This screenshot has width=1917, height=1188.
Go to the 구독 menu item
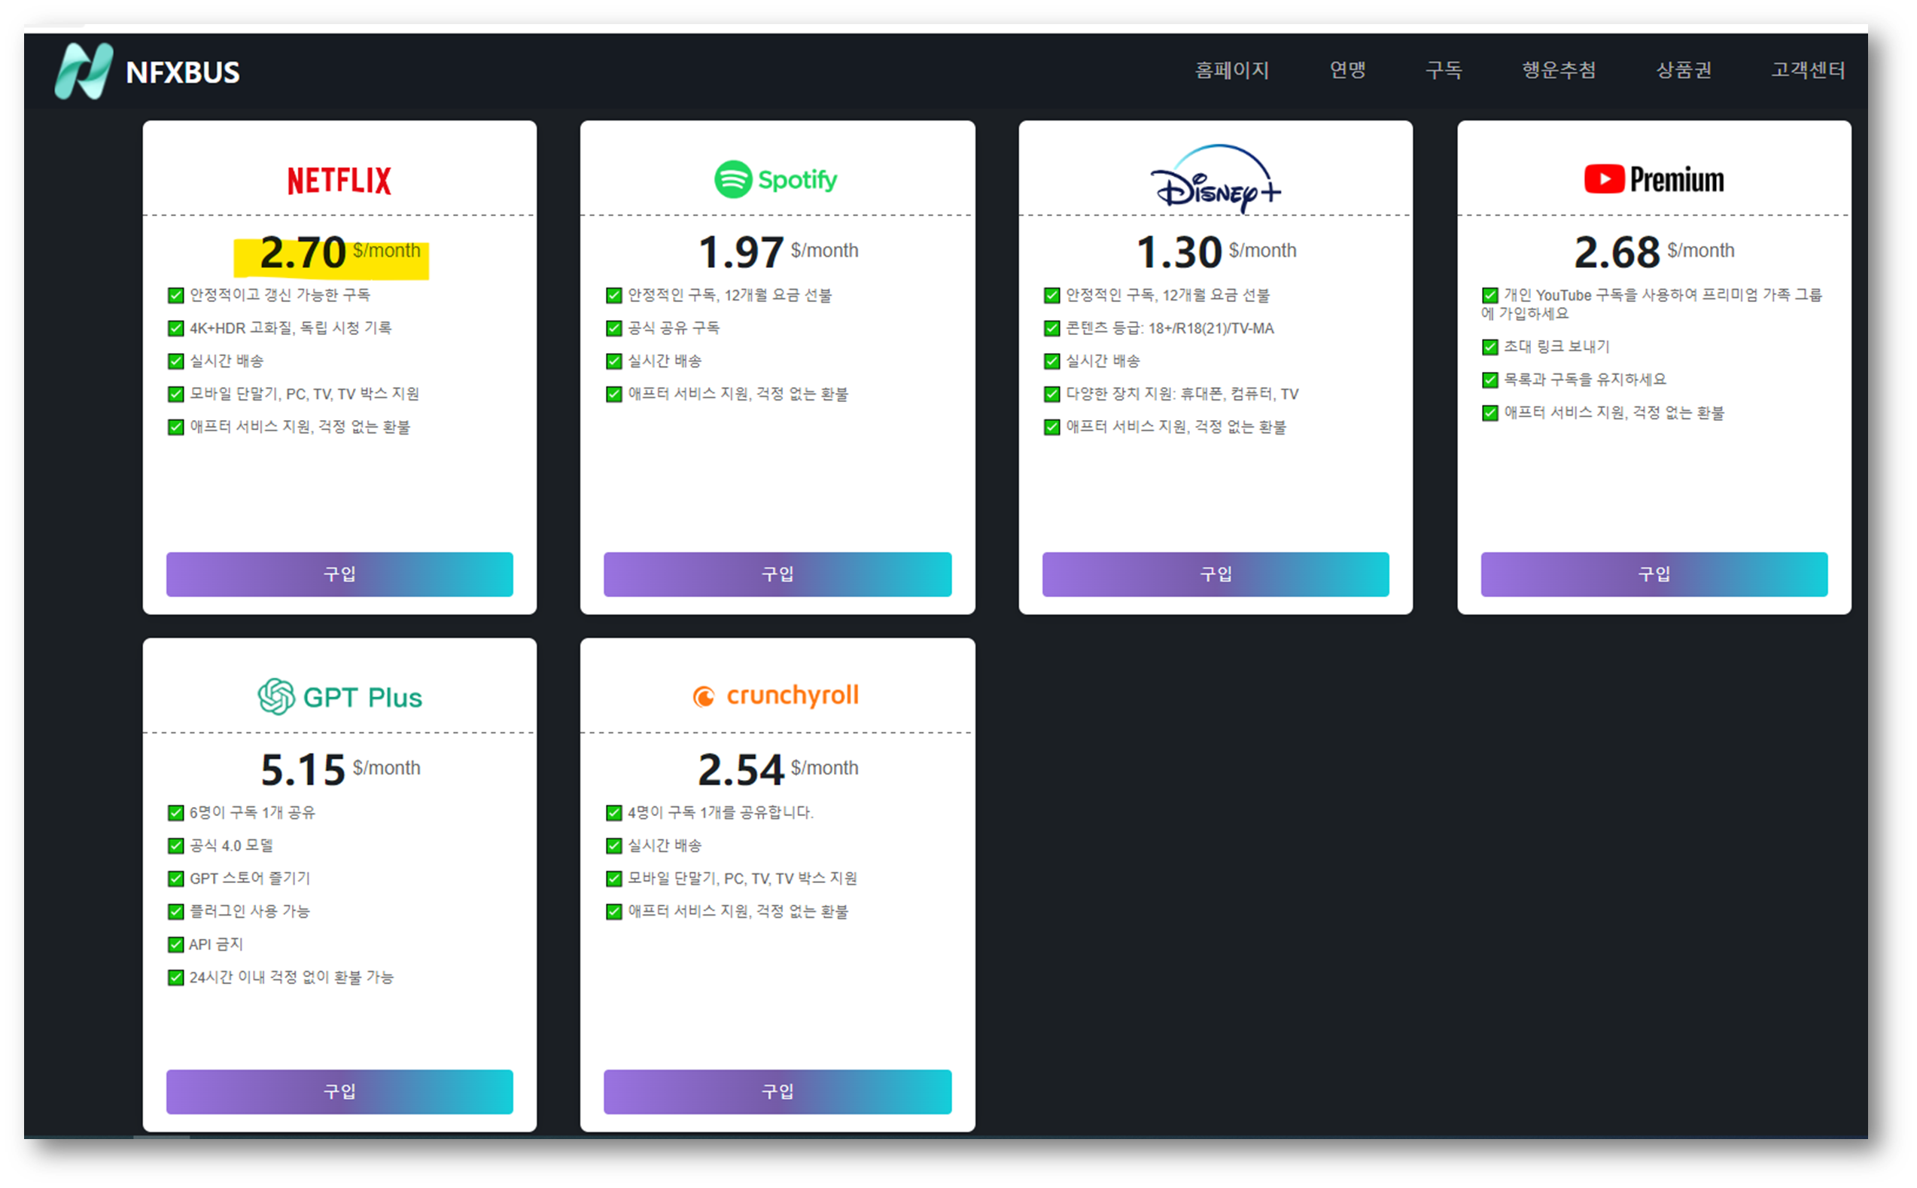(1444, 71)
